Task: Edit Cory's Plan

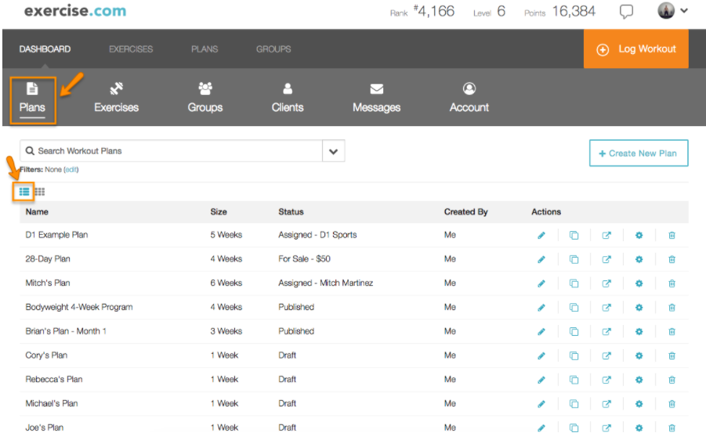Action: [541, 355]
